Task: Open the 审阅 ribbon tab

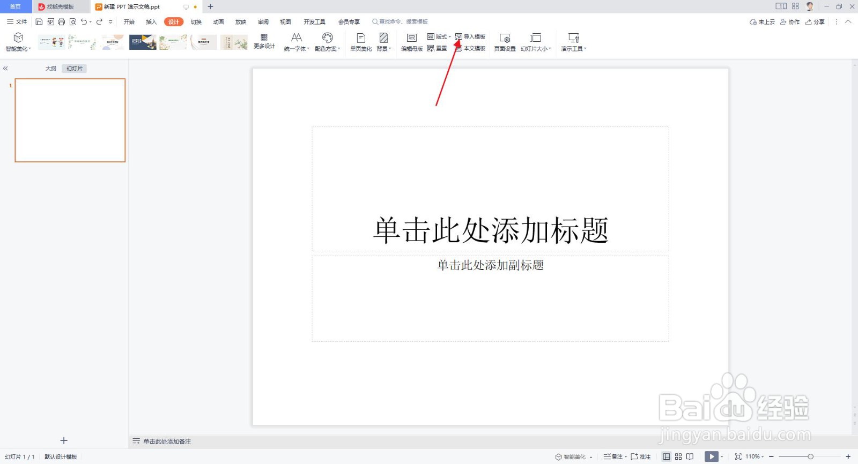Action: tap(263, 22)
